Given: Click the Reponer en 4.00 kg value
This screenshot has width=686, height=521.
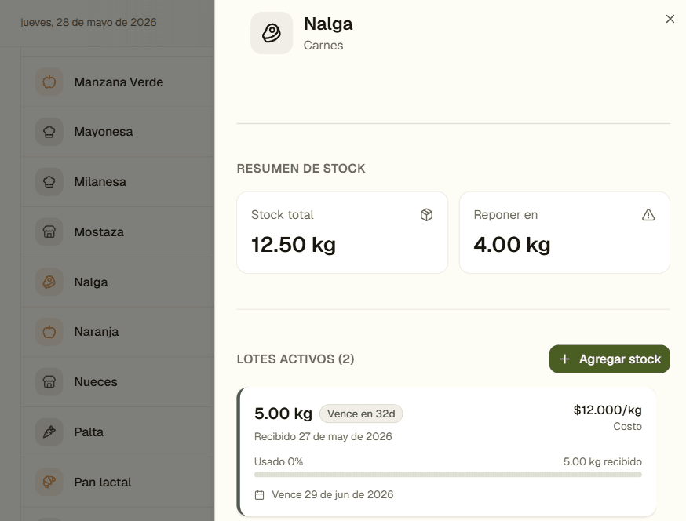Looking at the screenshot, I should click(512, 245).
